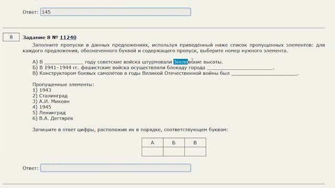
Task: Click table header cell Б
Action: [x=174, y=143]
